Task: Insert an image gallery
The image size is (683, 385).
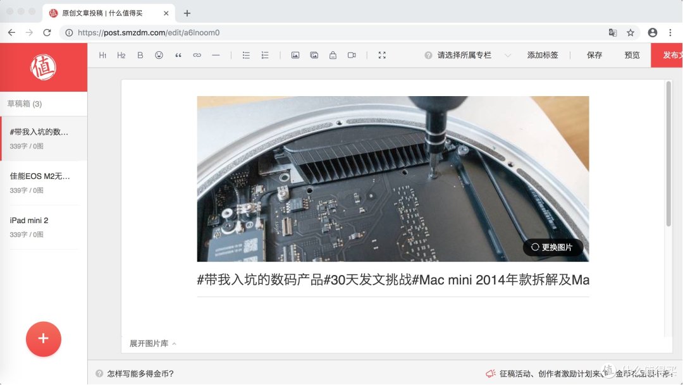Action: (x=314, y=55)
